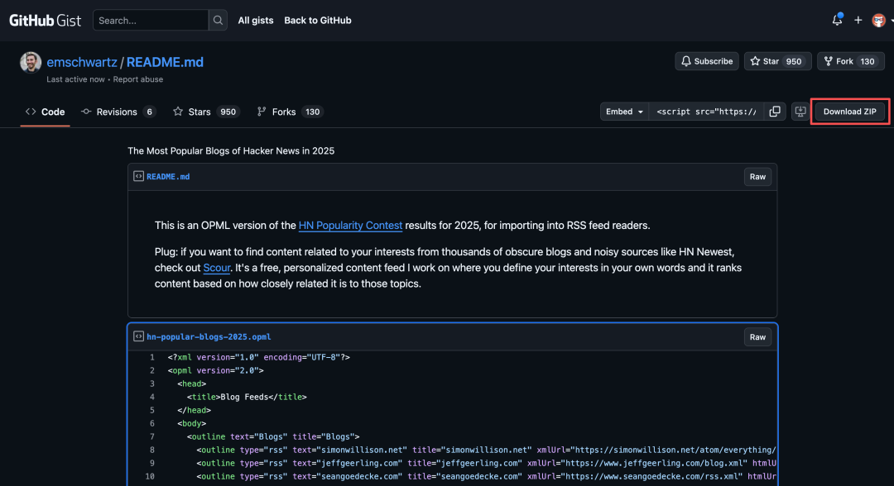Open the user avatar menu in header
This screenshot has width=894, height=486.
(879, 20)
